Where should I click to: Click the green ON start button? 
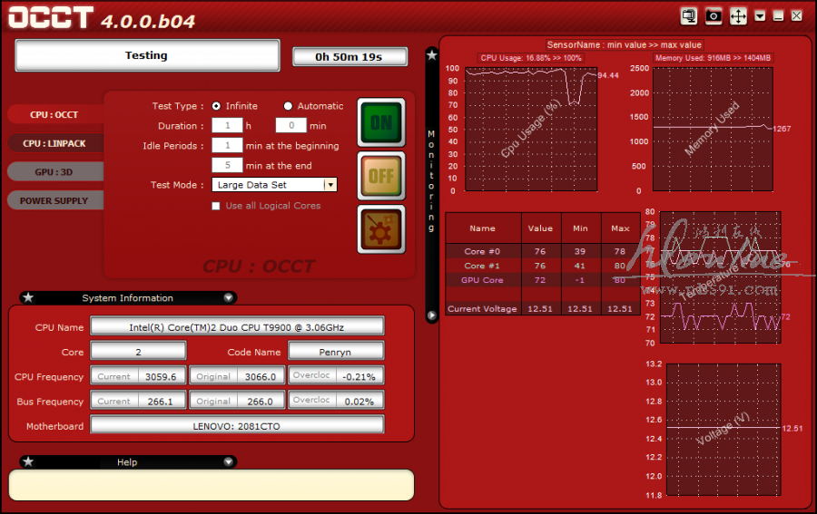[x=381, y=122]
